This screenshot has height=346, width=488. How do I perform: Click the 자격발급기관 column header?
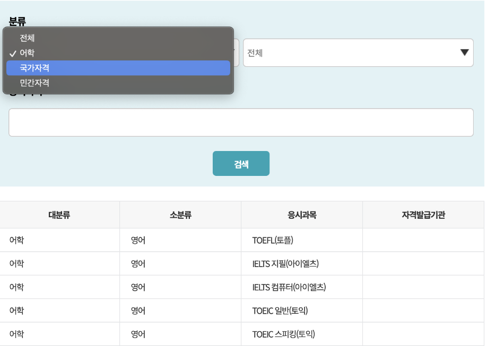pyautogui.click(x=423, y=215)
